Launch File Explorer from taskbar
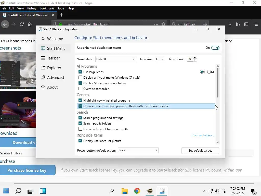Image resolution: width=261 pixels, height=196 pixels. click(124, 191)
